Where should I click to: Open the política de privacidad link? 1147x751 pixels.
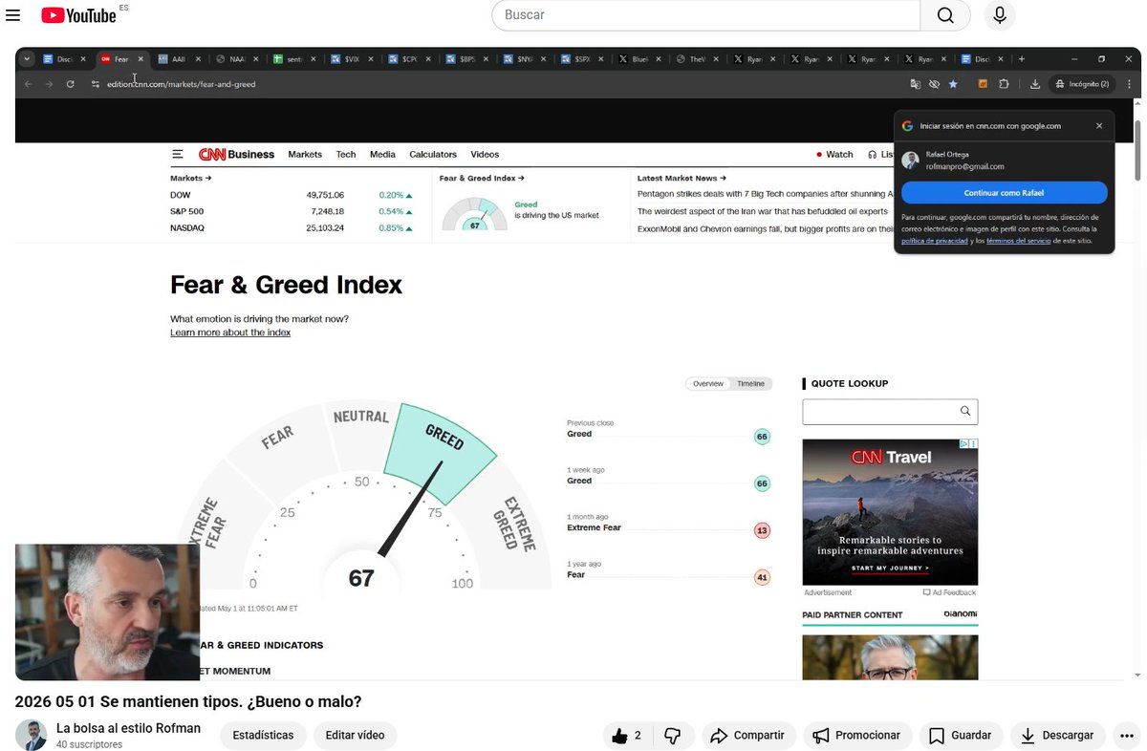[x=933, y=241]
